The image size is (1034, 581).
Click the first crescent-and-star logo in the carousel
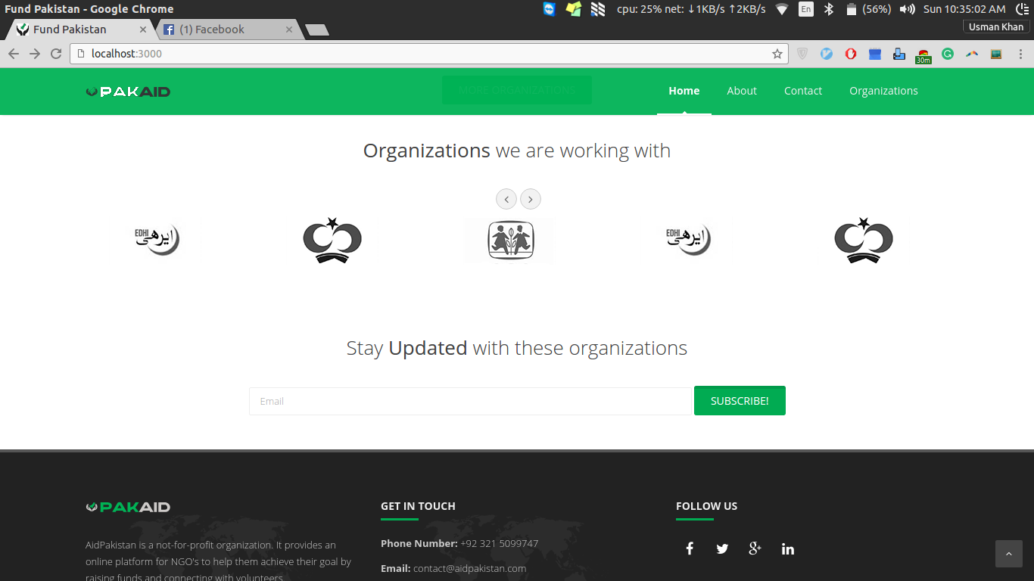pos(332,240)
